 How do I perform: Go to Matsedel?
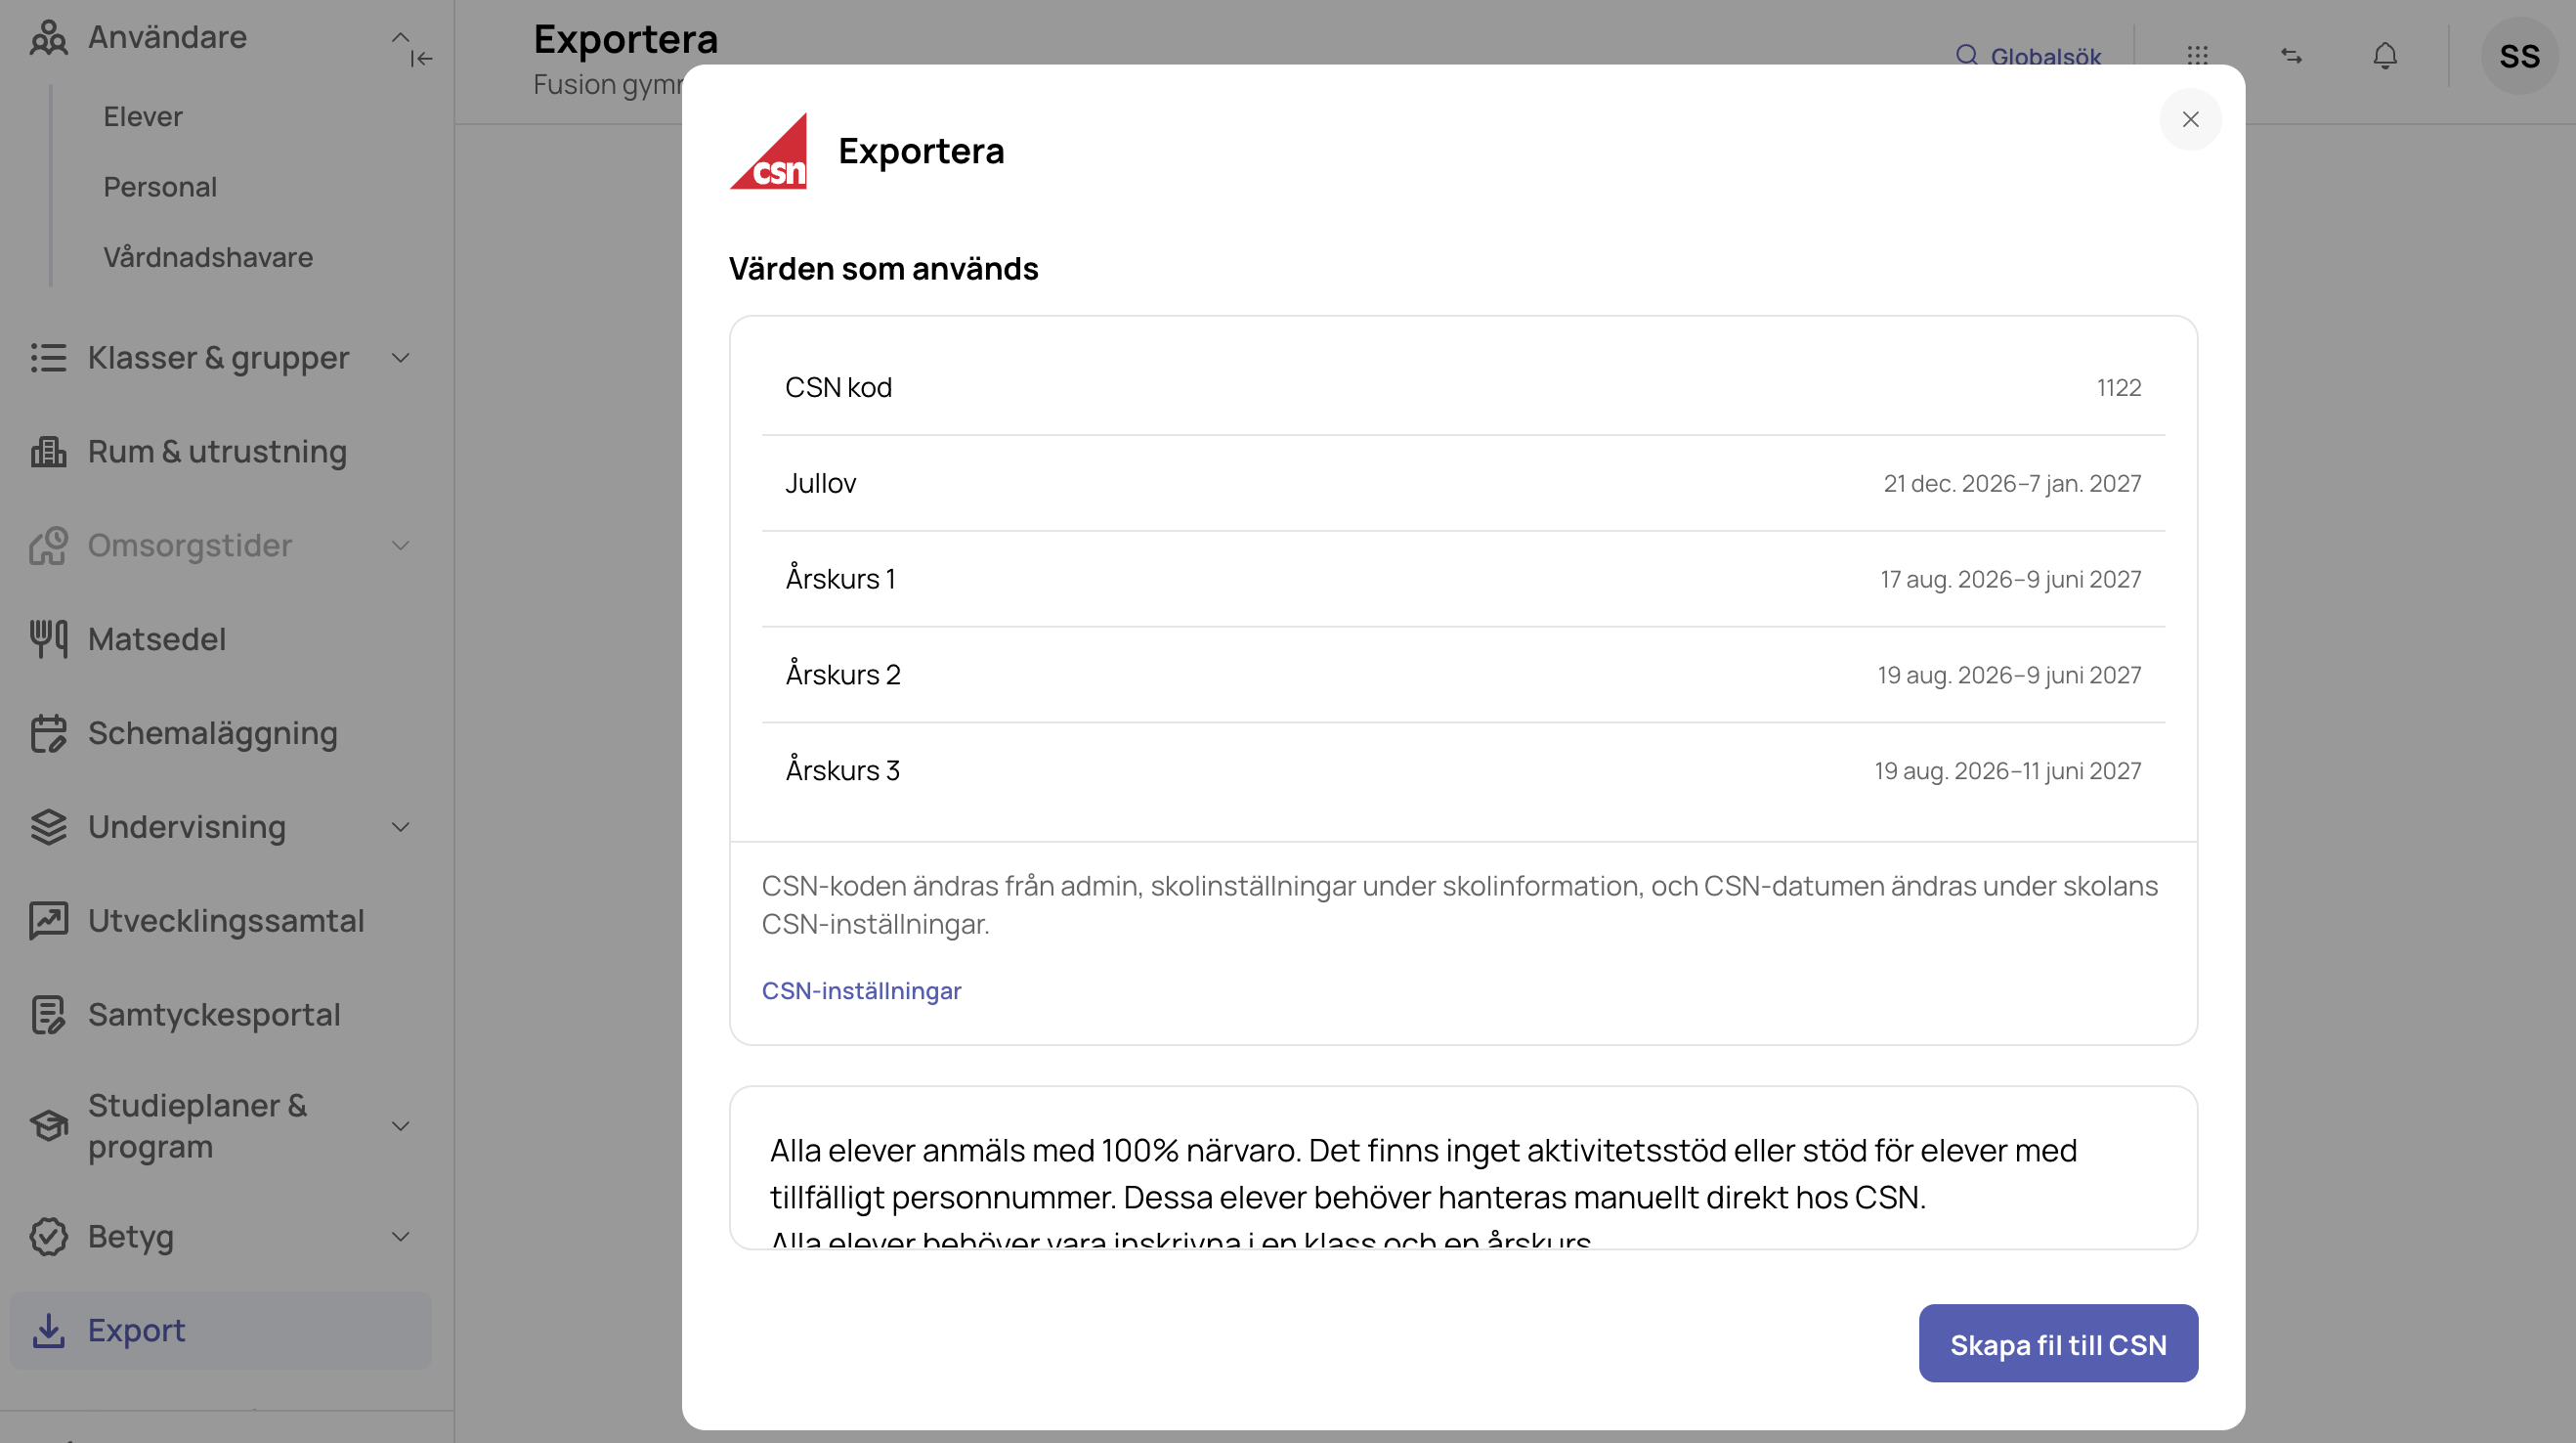coord(157,639)
